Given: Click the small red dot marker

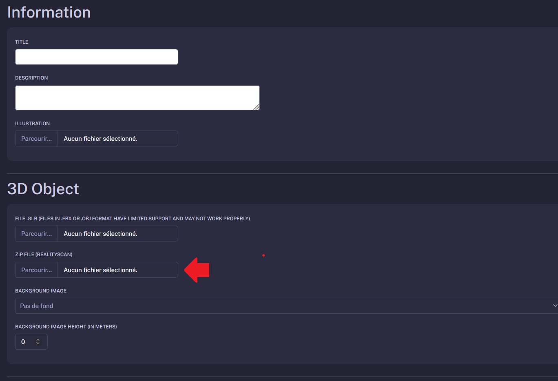Looking at the screenshot, I should point(263,255).
